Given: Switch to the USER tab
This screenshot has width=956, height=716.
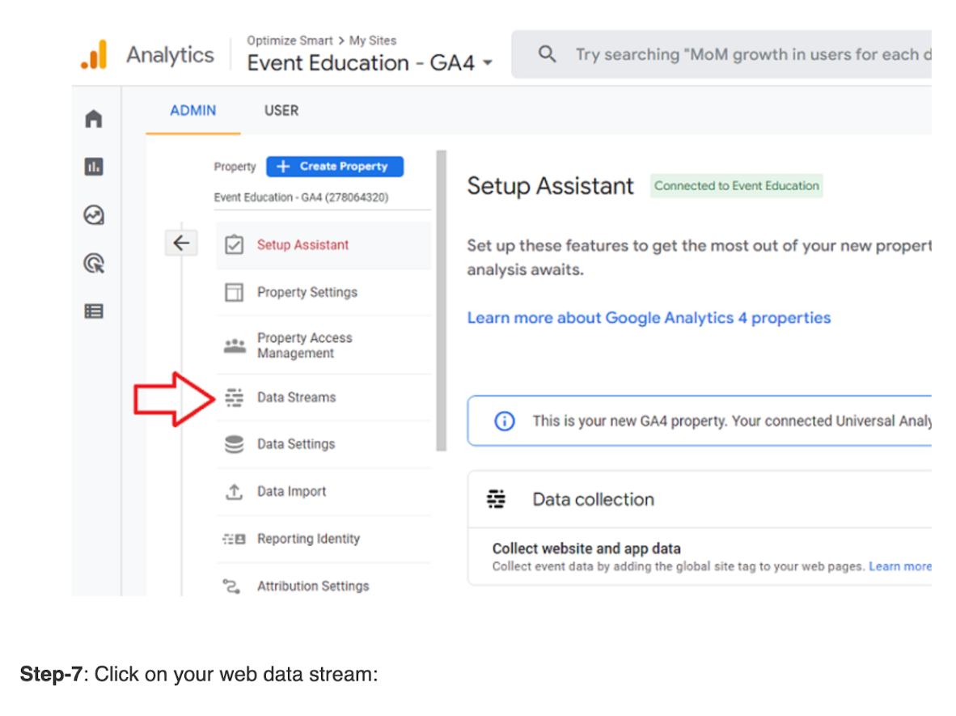Looking at the screenshot, I should point(281,111).
